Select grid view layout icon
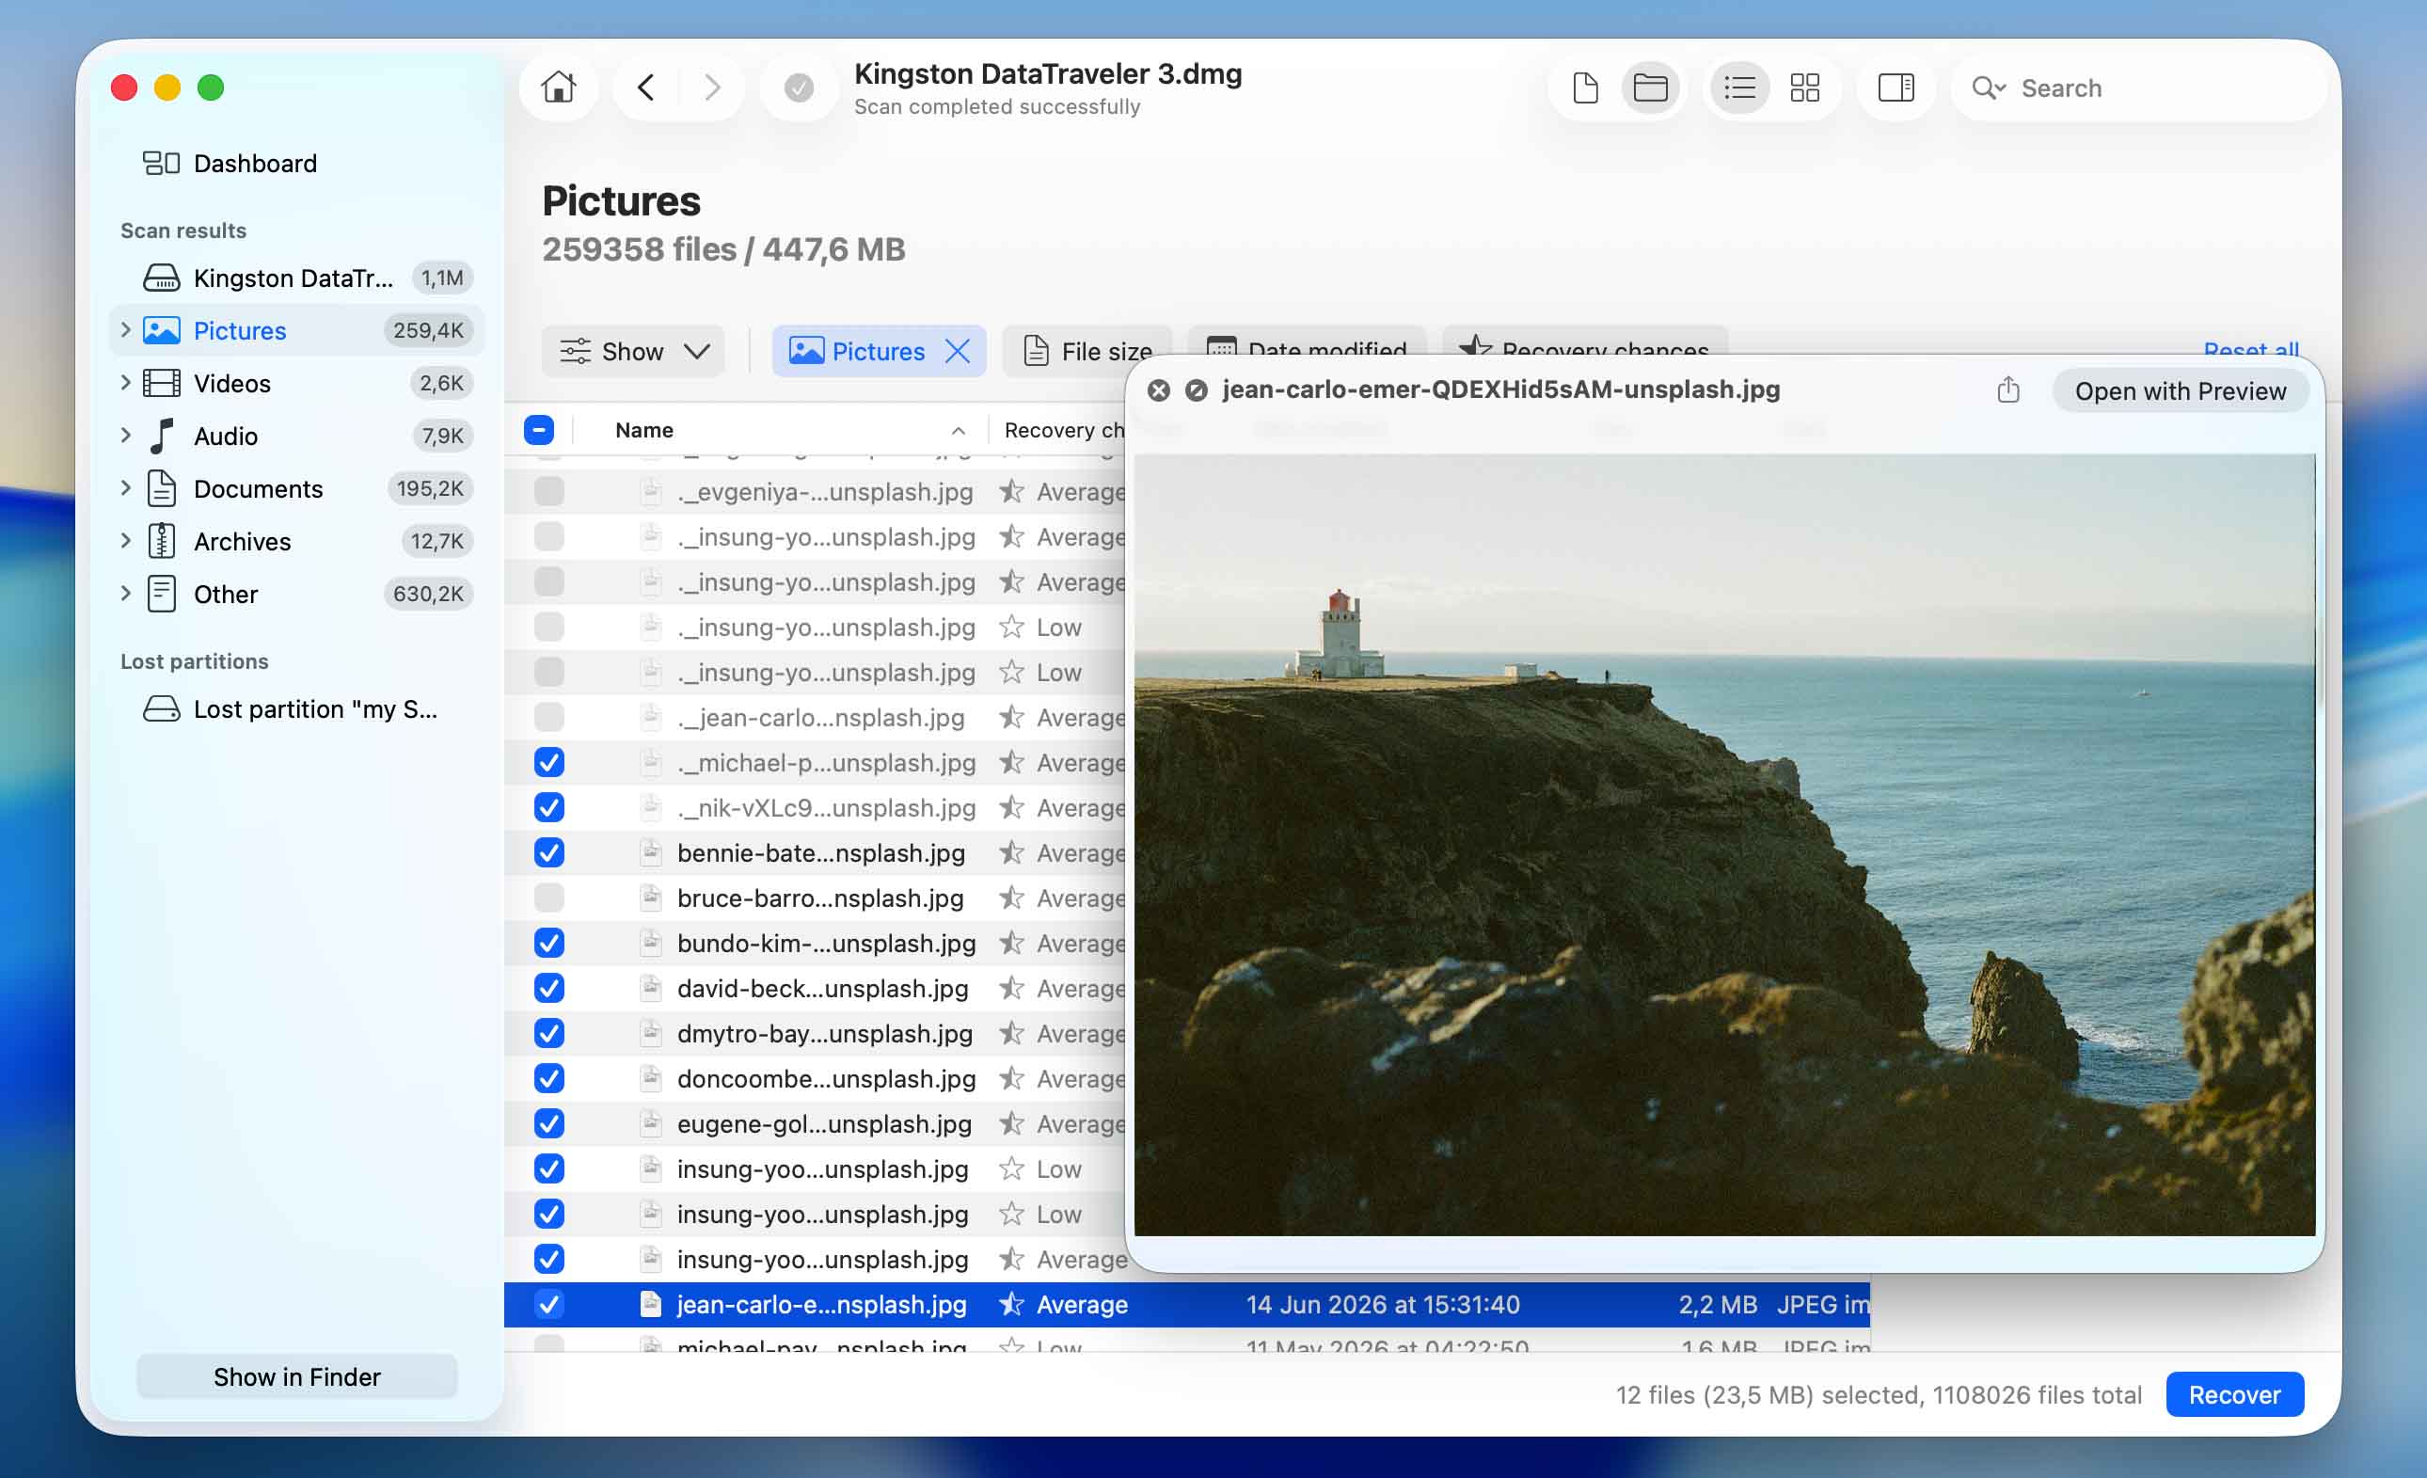The width and height of the screenshot is (2427, 1478). pyautogui.click(x=1804, y=87)
